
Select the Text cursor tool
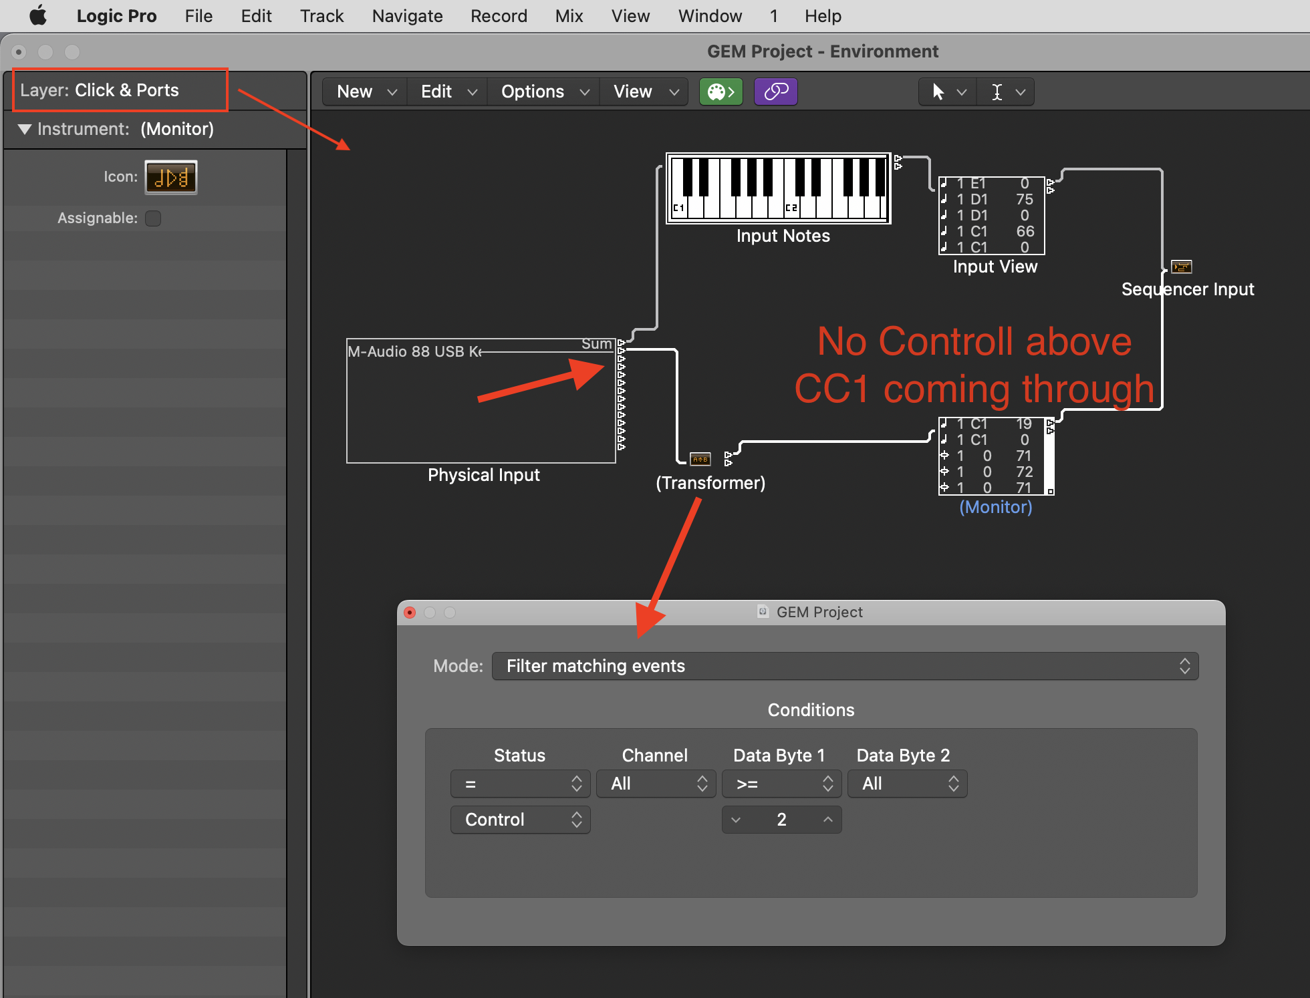pyautogui.click(x=997, y=92)
